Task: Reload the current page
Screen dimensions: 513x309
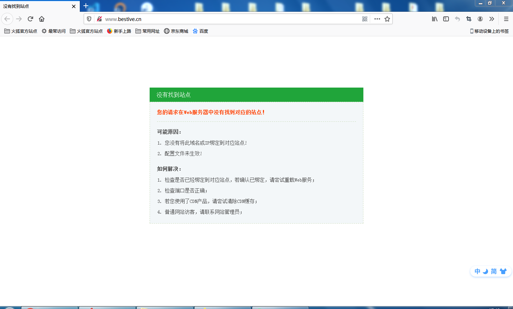Action: click(x=30, y=19)
